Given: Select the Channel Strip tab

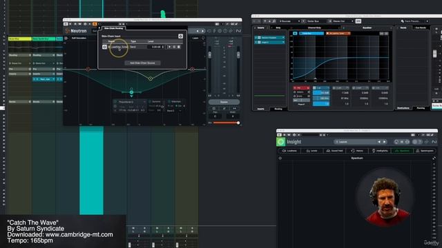Looking at the screenshot, I should click(x=314, y=28).
